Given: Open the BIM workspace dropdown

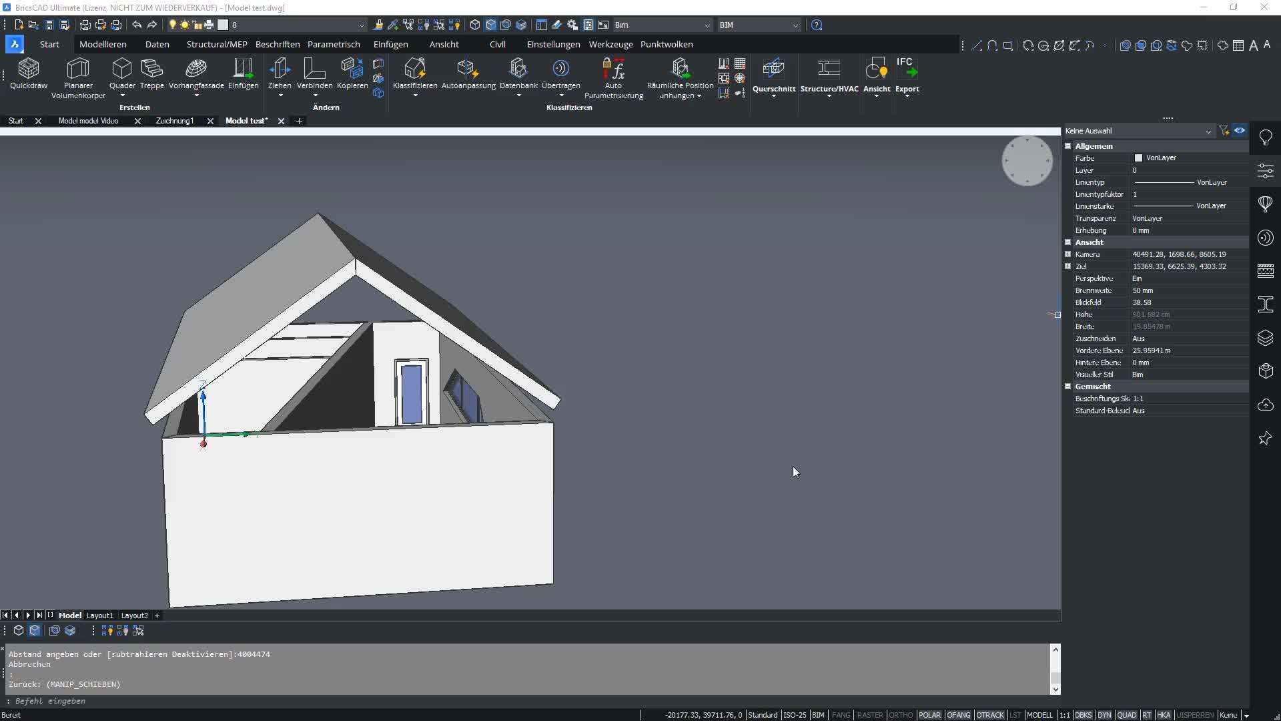Looking at the screenshot, I should click(759, 25).
